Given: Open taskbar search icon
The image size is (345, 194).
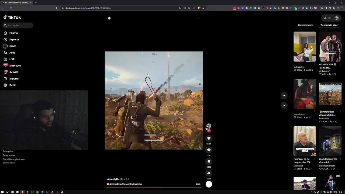Looking at the screenshot, I should click(x=7, y=192).
